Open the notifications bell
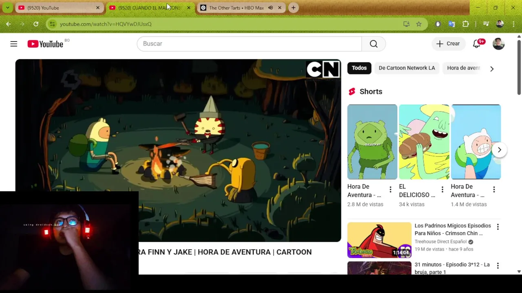Screen dimensions: 522x293 click(477, 44)
